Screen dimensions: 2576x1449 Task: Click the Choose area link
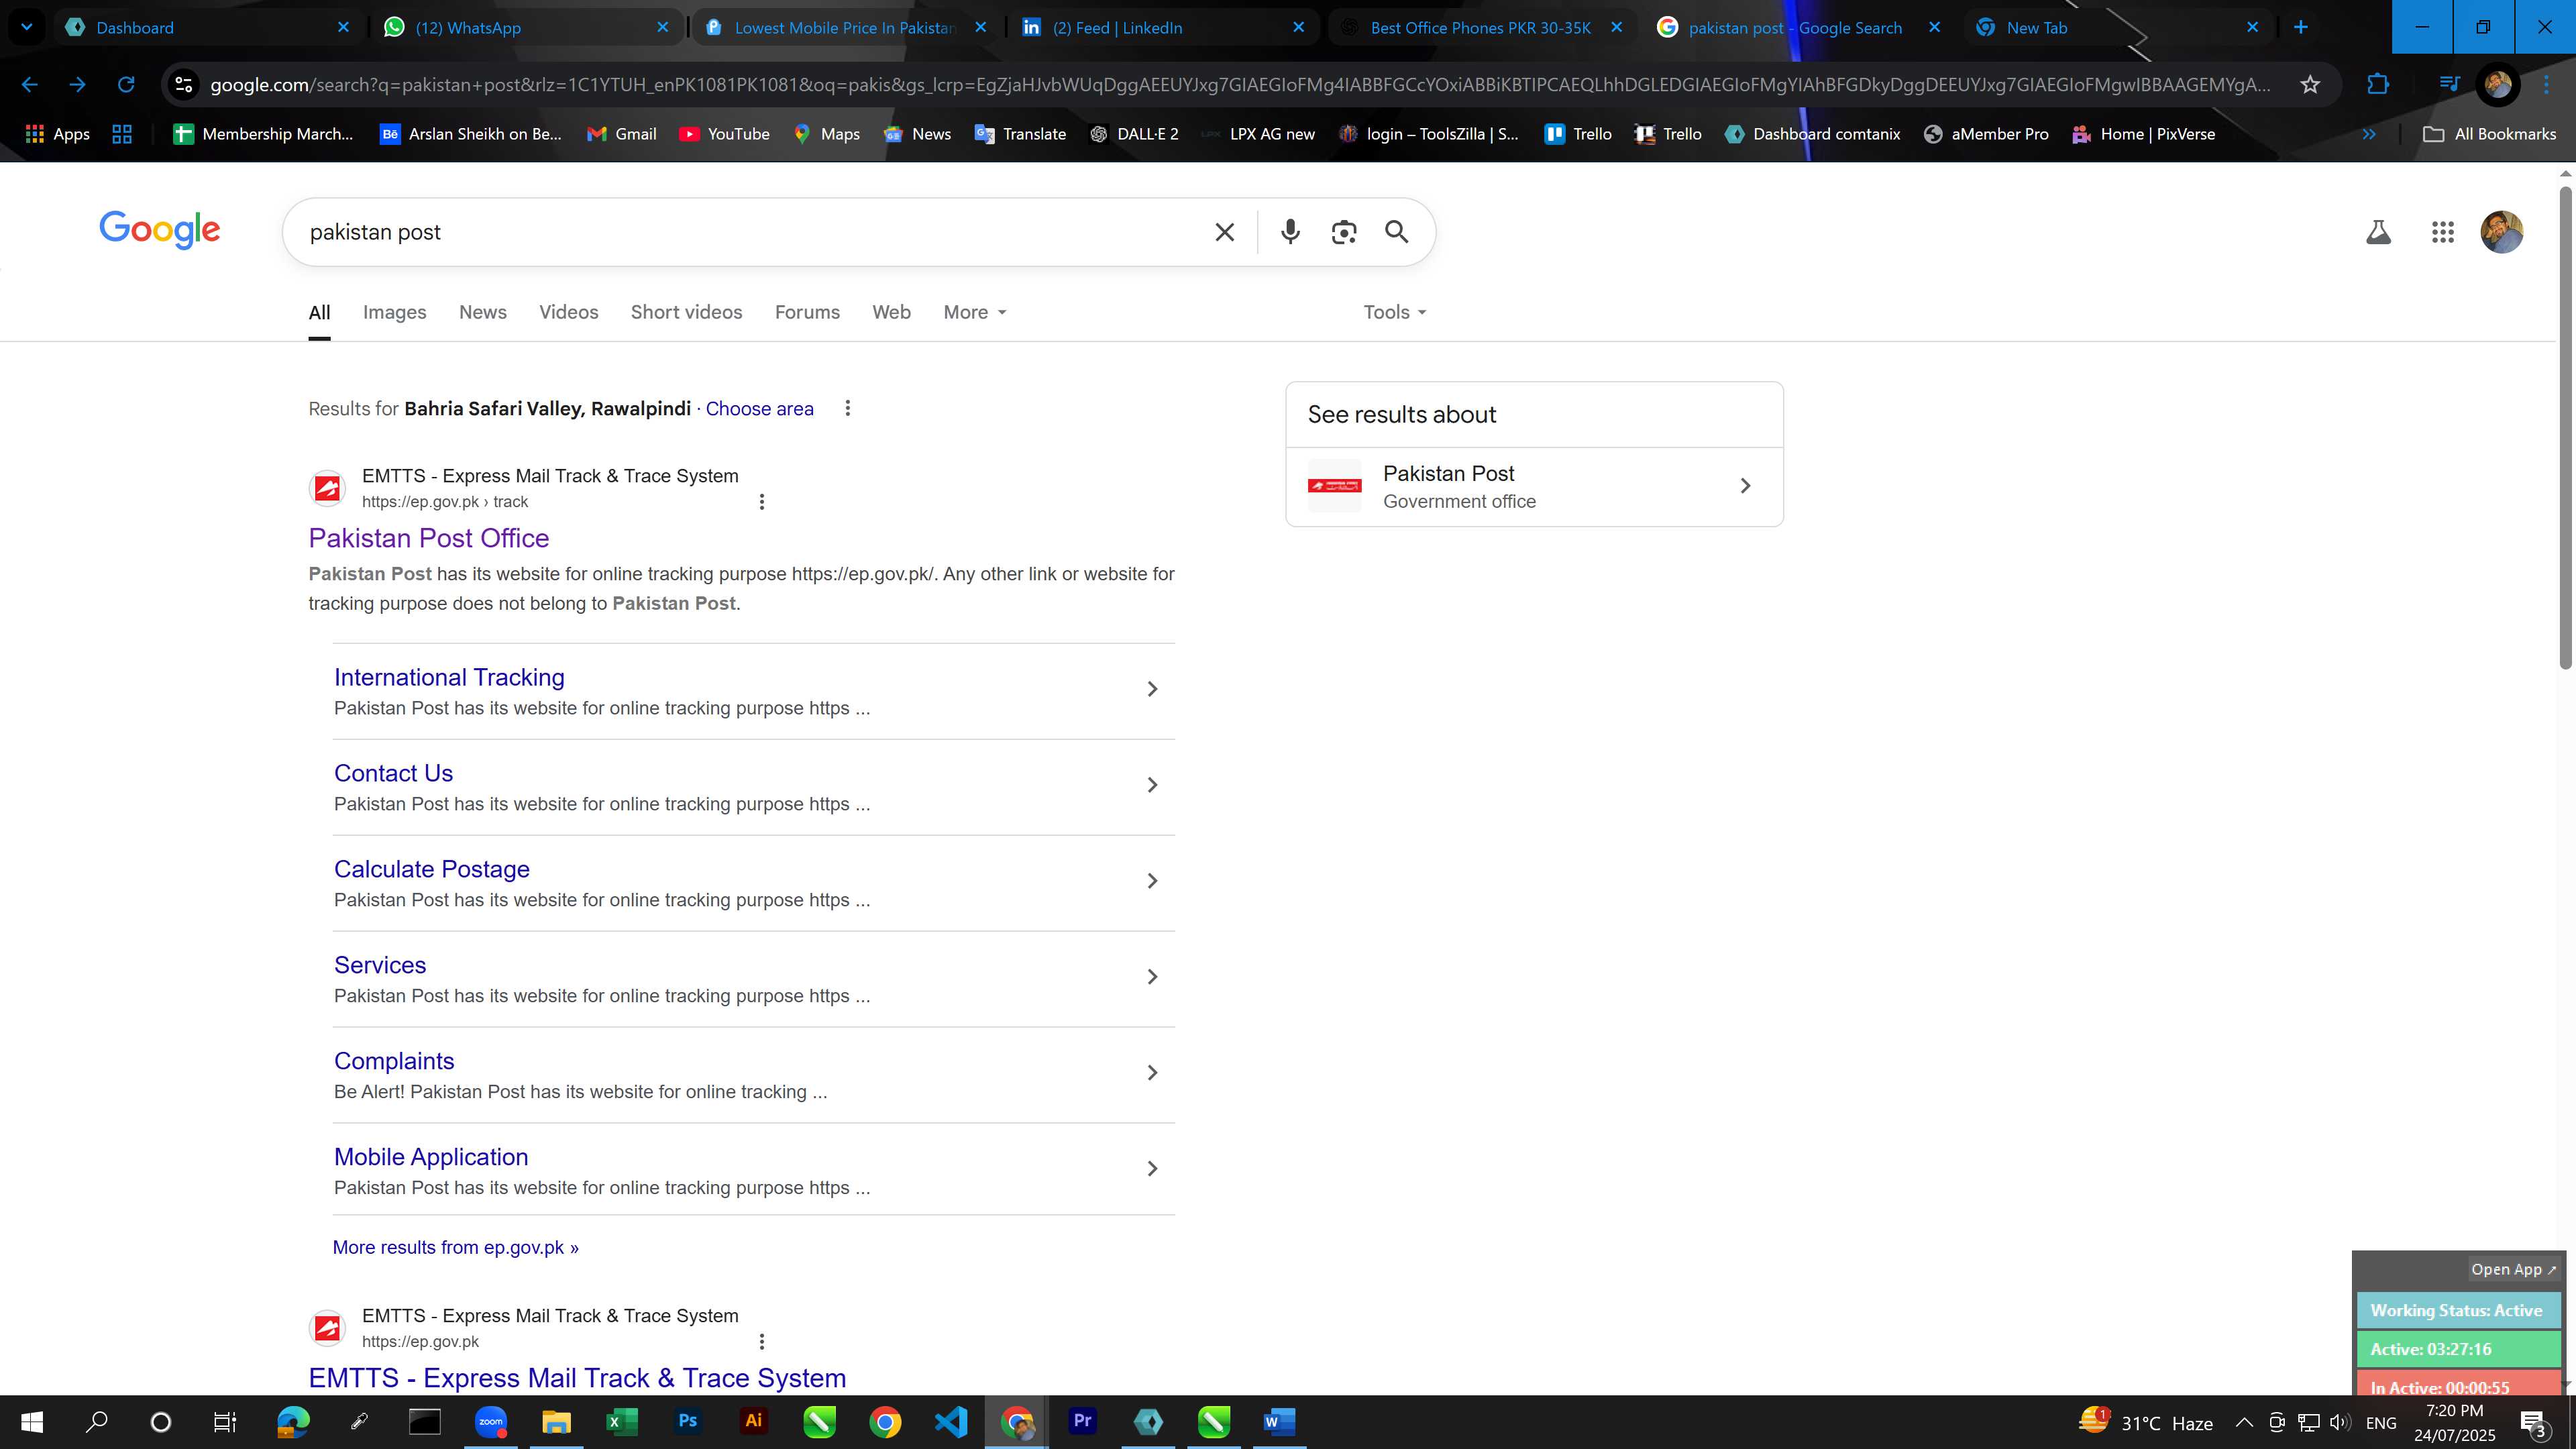click(759, 408)
